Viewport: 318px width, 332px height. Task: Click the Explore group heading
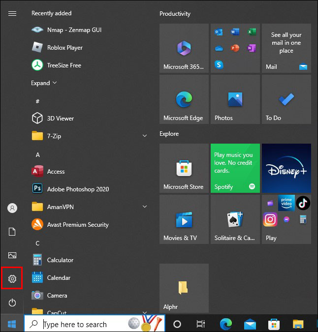pos(169,134)
